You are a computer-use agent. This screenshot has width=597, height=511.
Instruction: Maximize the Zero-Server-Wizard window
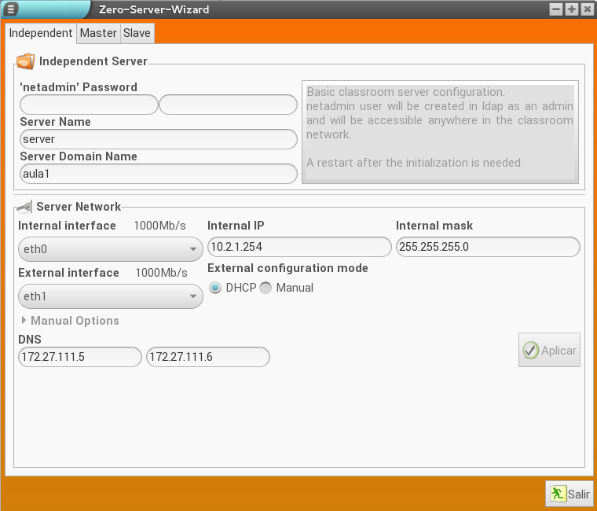[571, 9]
